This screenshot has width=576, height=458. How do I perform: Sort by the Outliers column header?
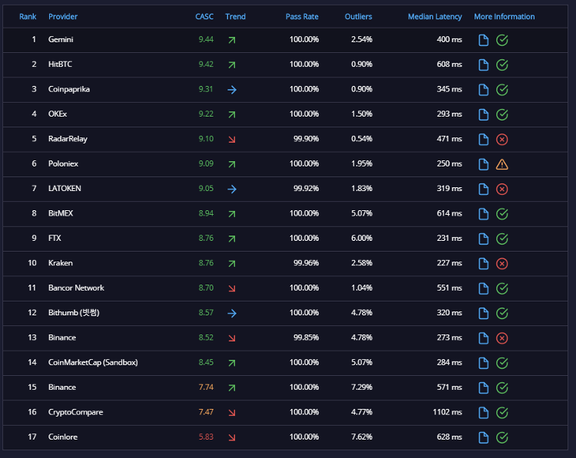pos(358,17)
